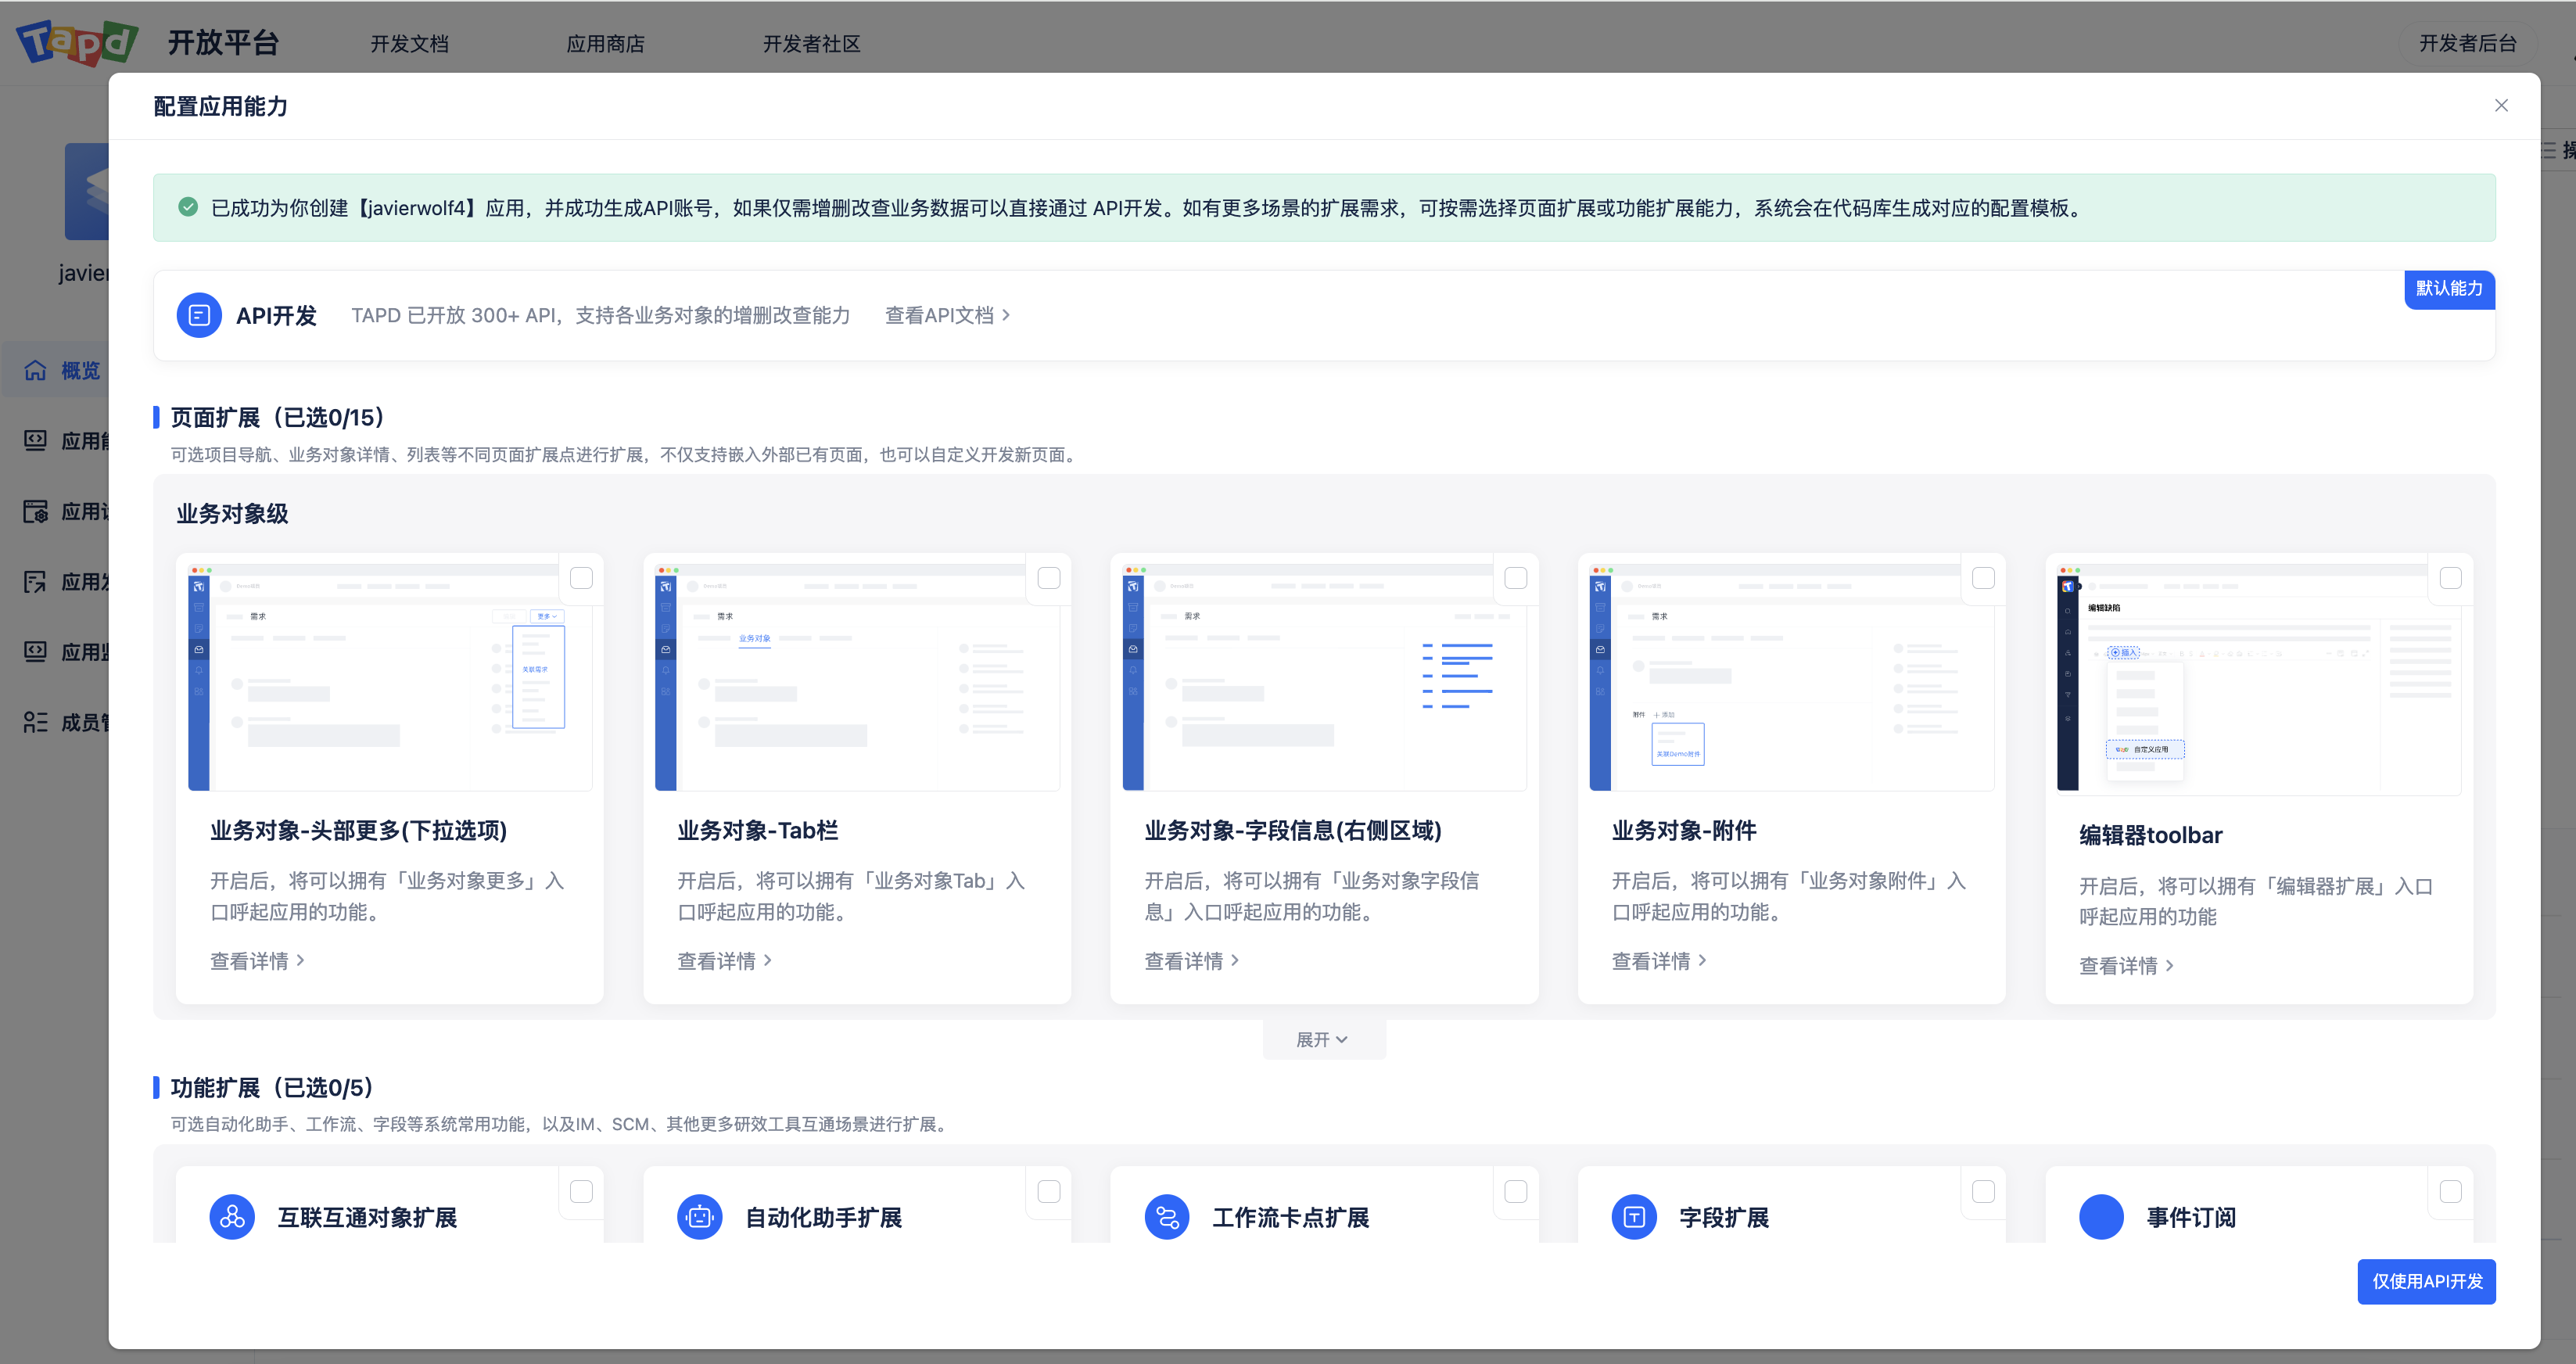
Task: Click the 事件订阅 round icon
Action: tap(2101, 1216)
